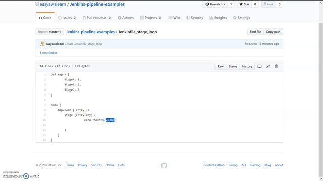This screenshot has height=181, width=323.
Task: Click "14 lines (12 sloc)" file info
Action: coord(55,66)
